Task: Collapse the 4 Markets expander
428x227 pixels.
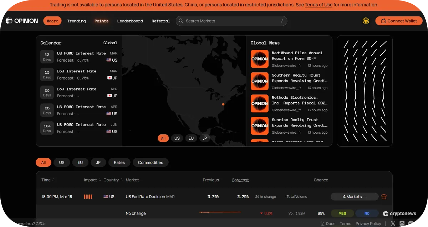Action: click(355, 197)
